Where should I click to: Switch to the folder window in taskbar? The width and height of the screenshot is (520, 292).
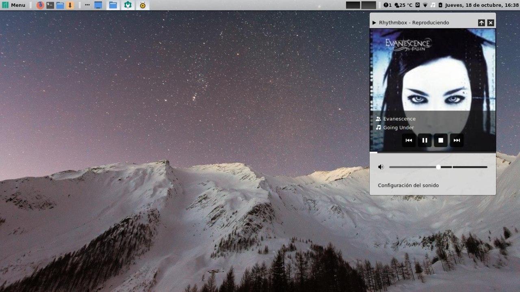113,5
